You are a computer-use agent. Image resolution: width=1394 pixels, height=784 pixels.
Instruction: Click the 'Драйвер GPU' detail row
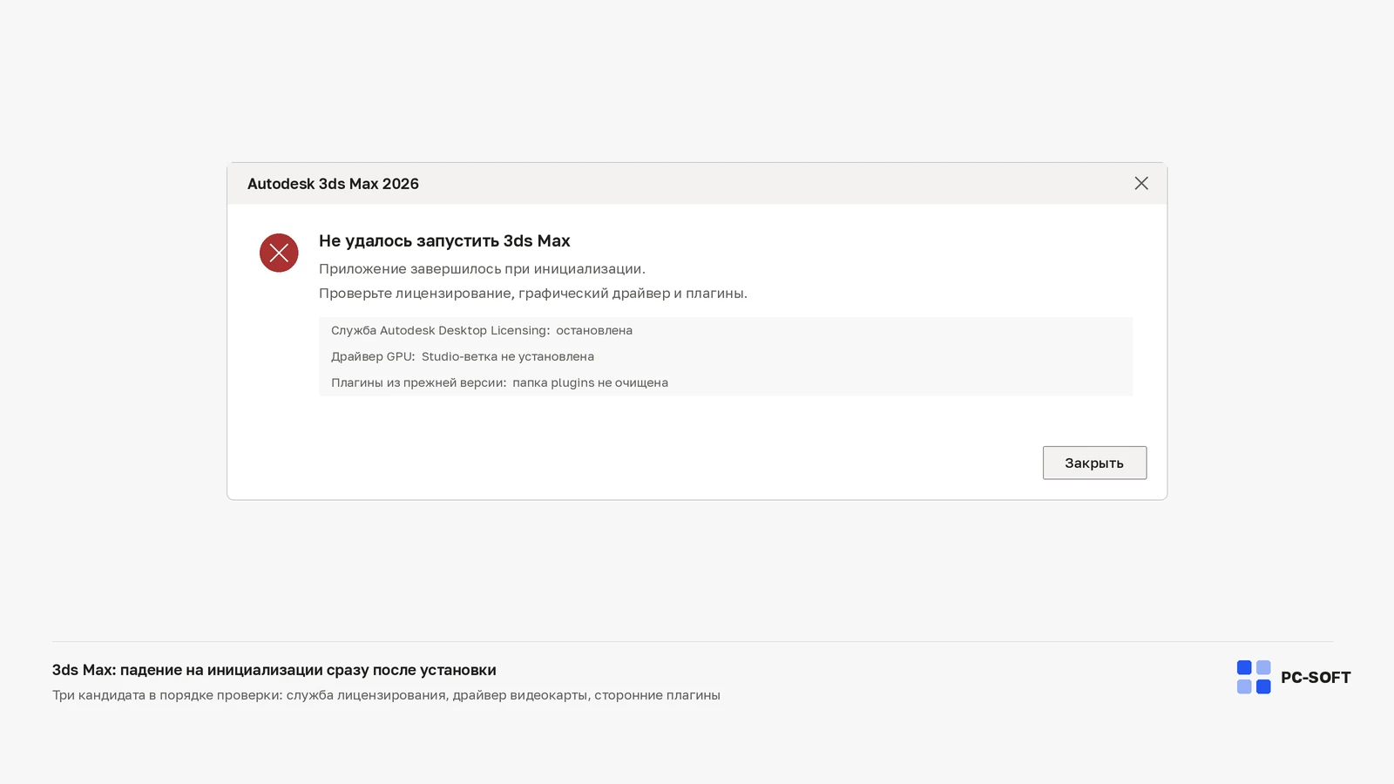point(726,356)
